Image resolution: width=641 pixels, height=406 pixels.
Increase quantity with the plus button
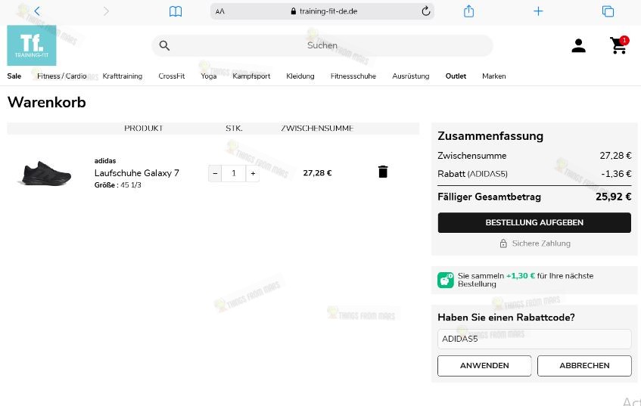coord(253,173)
